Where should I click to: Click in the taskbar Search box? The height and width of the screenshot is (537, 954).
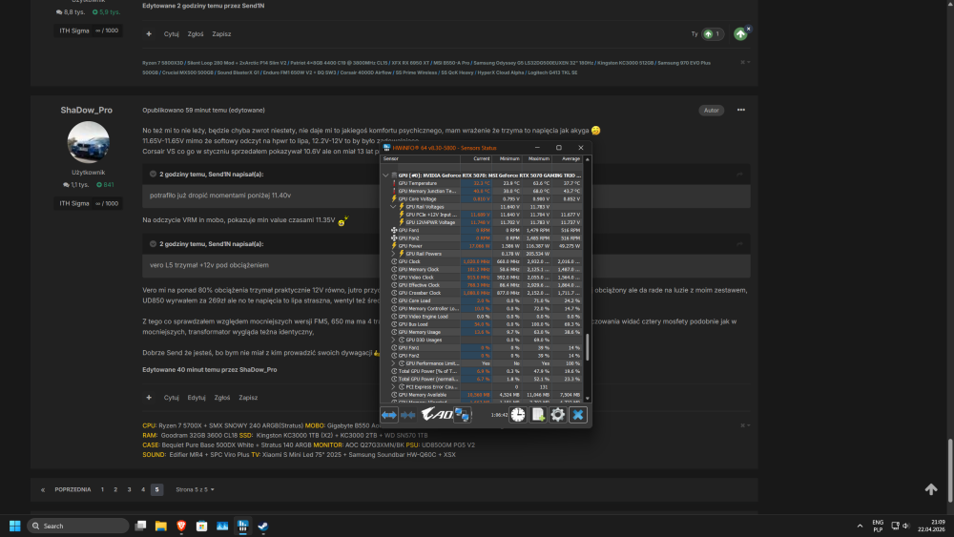pos(78,527)
